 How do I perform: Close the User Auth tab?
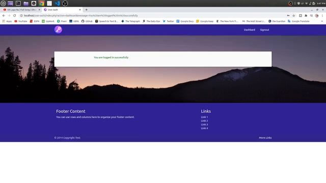80,10
